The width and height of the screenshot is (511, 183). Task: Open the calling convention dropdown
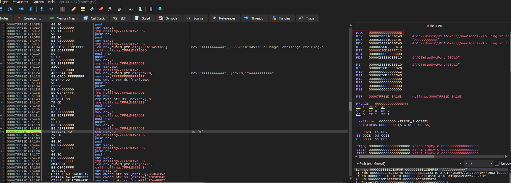(460, 163)
